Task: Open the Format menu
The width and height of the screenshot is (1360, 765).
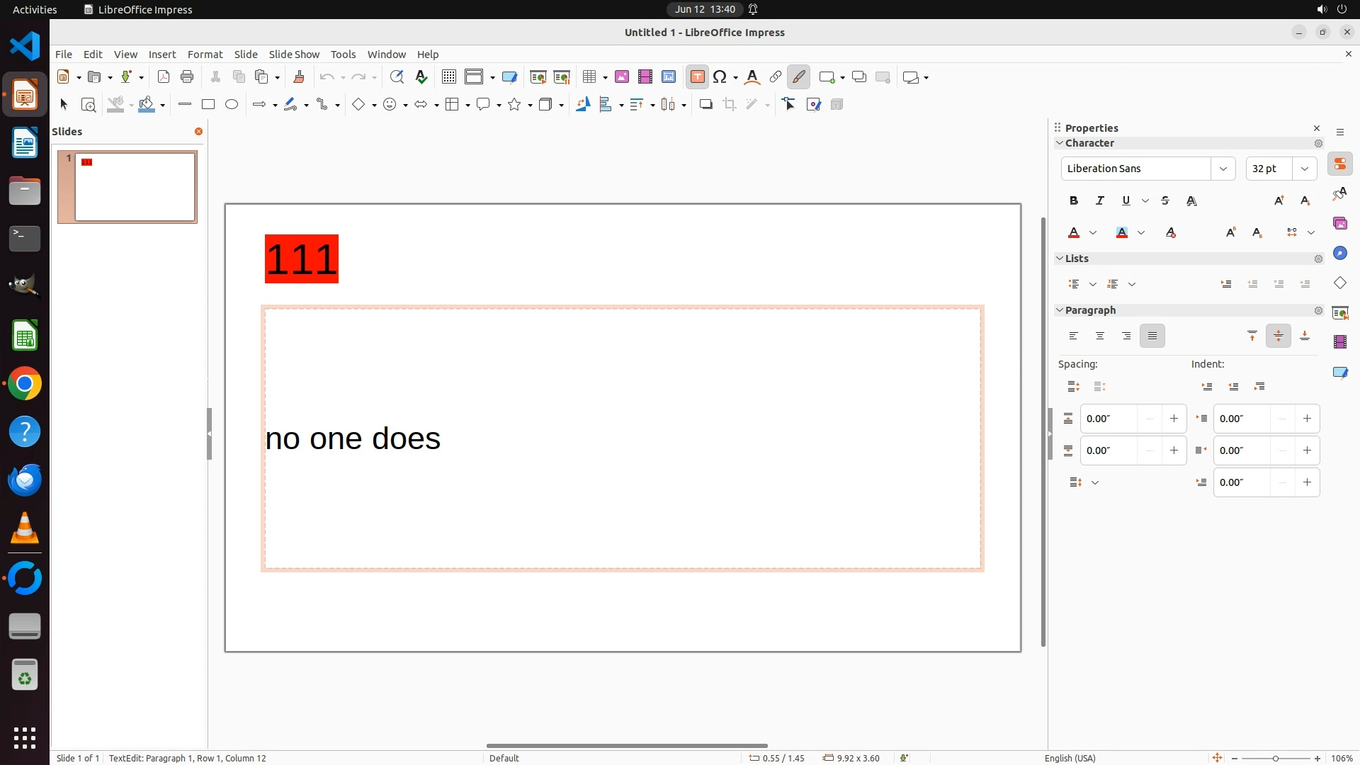Action: pyautogui.click(x=205, y=55)
